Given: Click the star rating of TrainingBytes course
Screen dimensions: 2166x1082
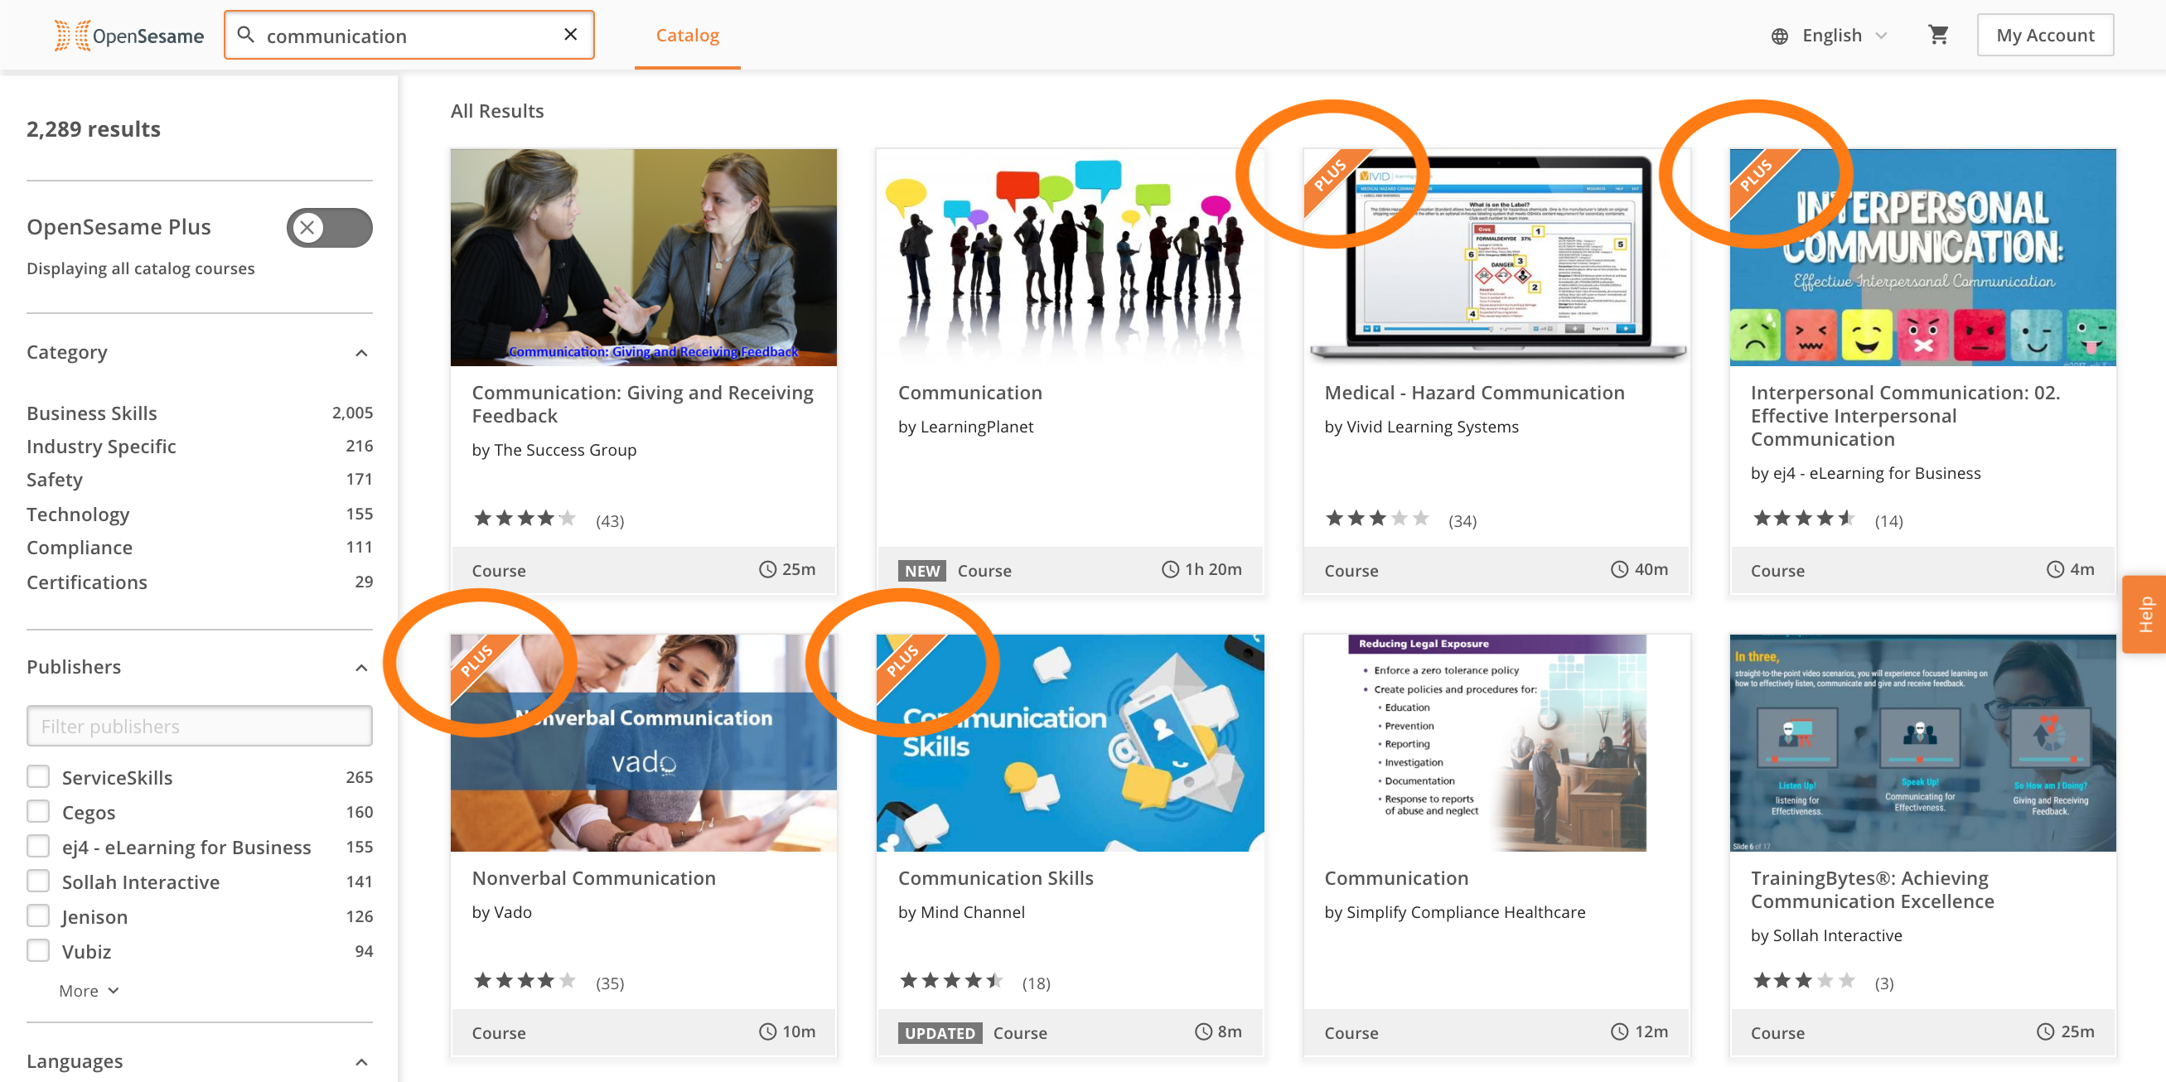Looking at the screenshot, I should (1804, 981).
